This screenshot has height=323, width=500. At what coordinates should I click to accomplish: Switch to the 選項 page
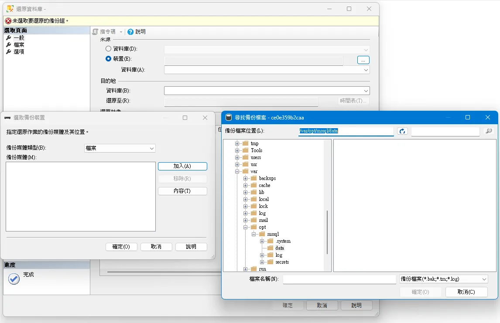pyautogui.click(x=19, y=51)
